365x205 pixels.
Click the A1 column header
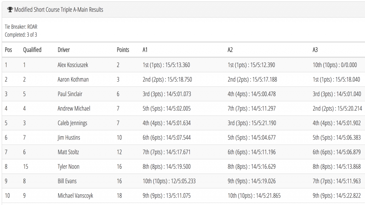[145, 50]
